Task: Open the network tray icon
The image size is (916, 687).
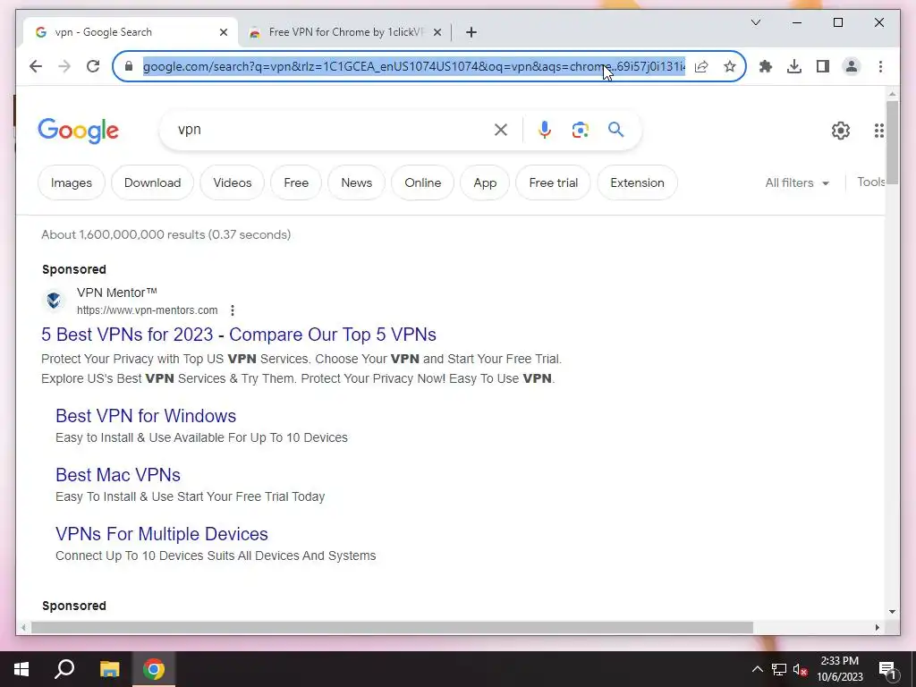Action: tap(779, 669)
